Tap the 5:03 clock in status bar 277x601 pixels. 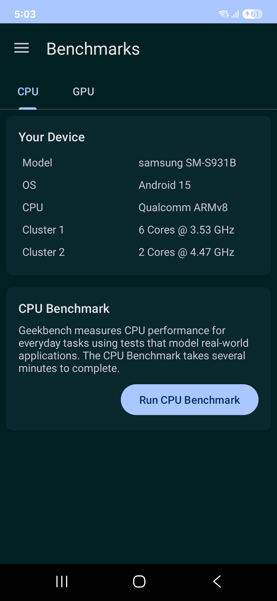coord(25,14)
